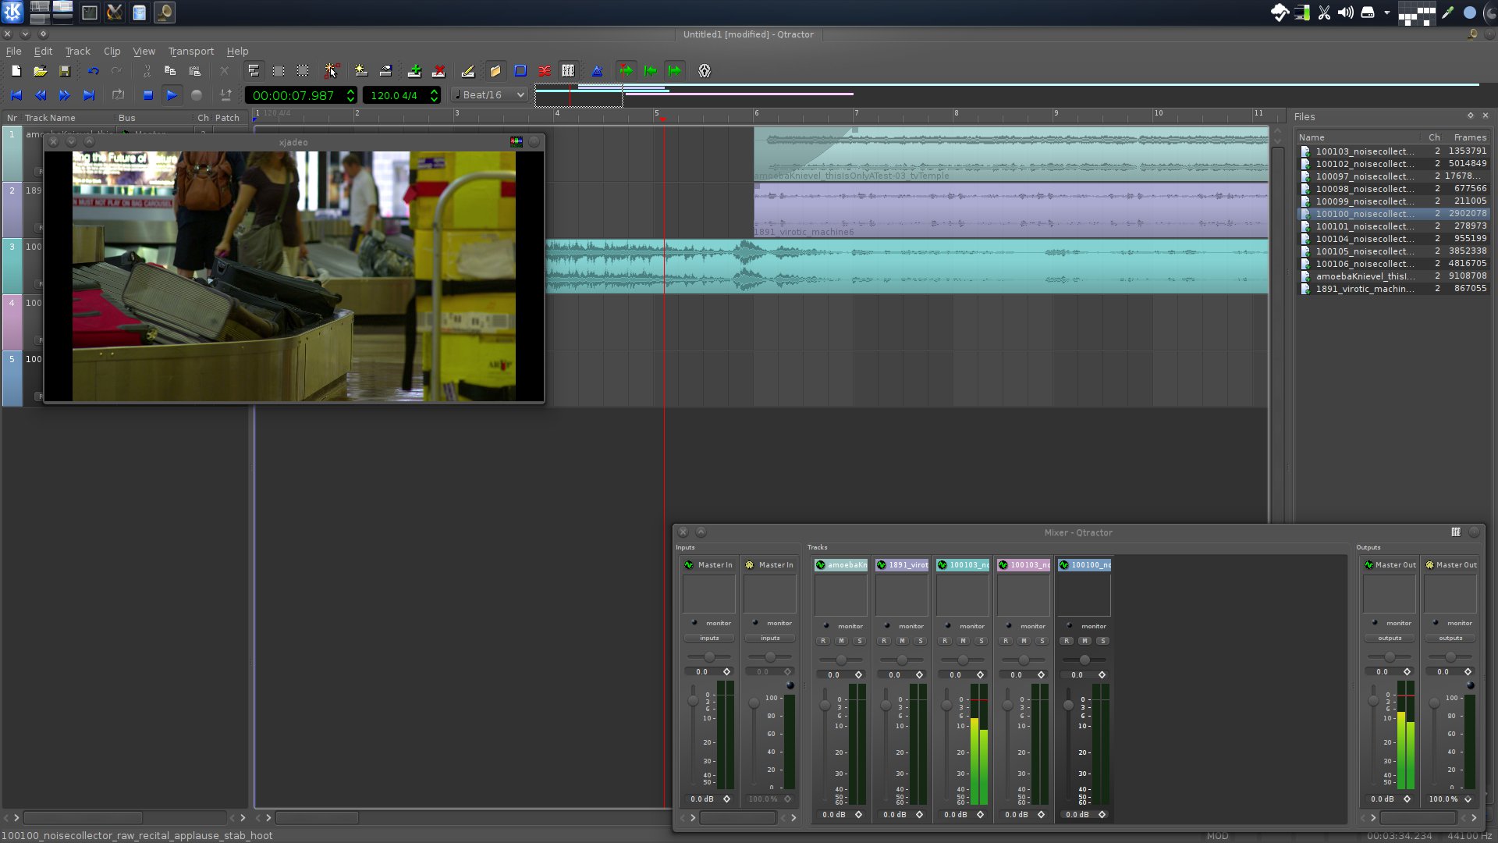Click the first Master In inputs button
Image resolution: width=1498 pixels, height=843 pixels.
coord(708,638)
